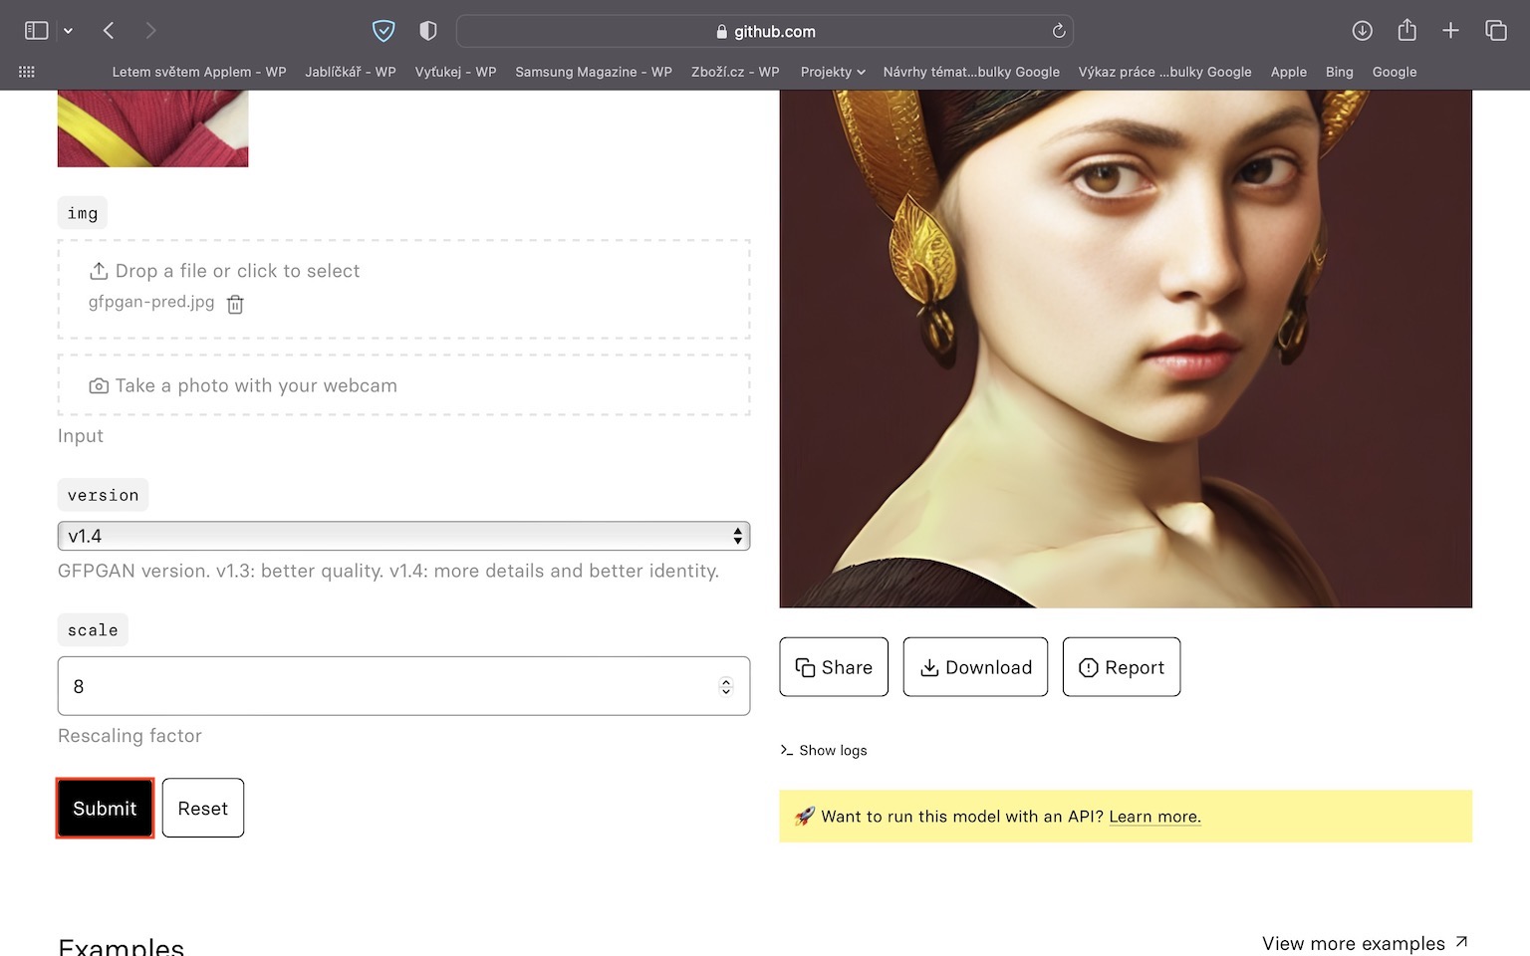Open the version v1.4 dropdown
The height and width of the screenshot is (956, 1530).
tap(403, 536)
